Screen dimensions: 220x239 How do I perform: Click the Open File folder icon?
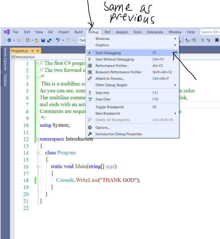point(37,40)
